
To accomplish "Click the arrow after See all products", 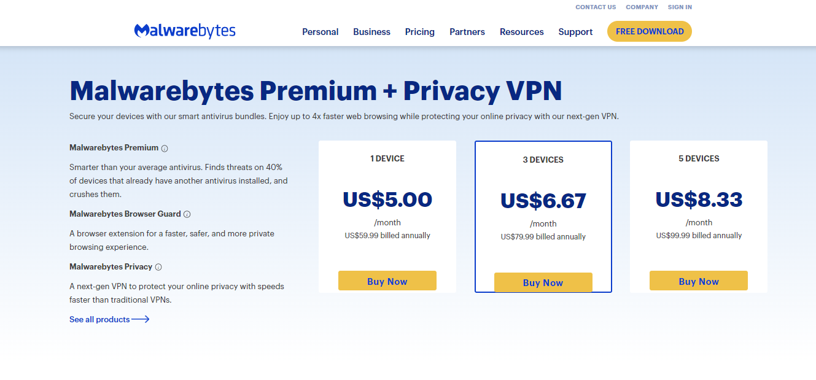I will [x=141, y=319].
